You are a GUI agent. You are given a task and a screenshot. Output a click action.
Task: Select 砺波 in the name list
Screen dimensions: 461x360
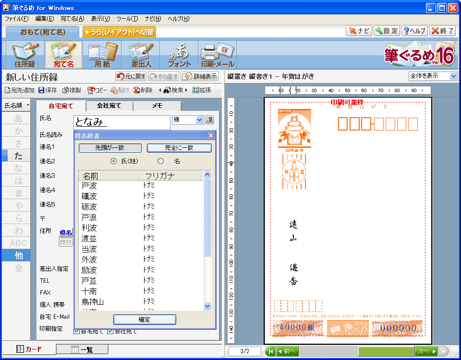pos(141,206)
